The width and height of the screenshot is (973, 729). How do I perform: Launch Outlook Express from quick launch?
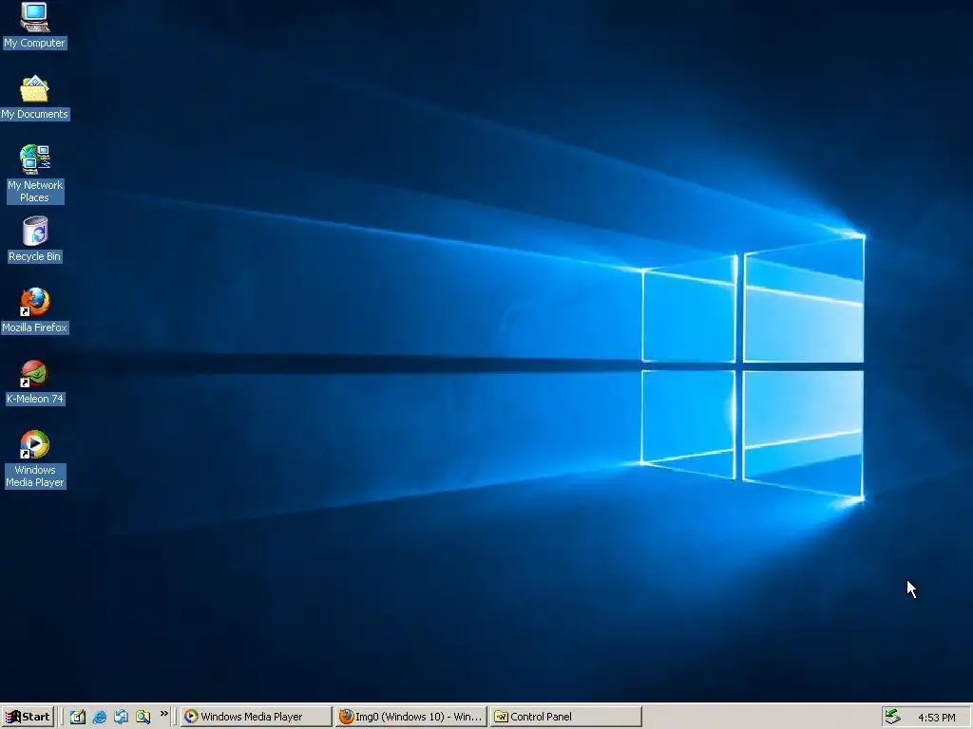point(121,717)
